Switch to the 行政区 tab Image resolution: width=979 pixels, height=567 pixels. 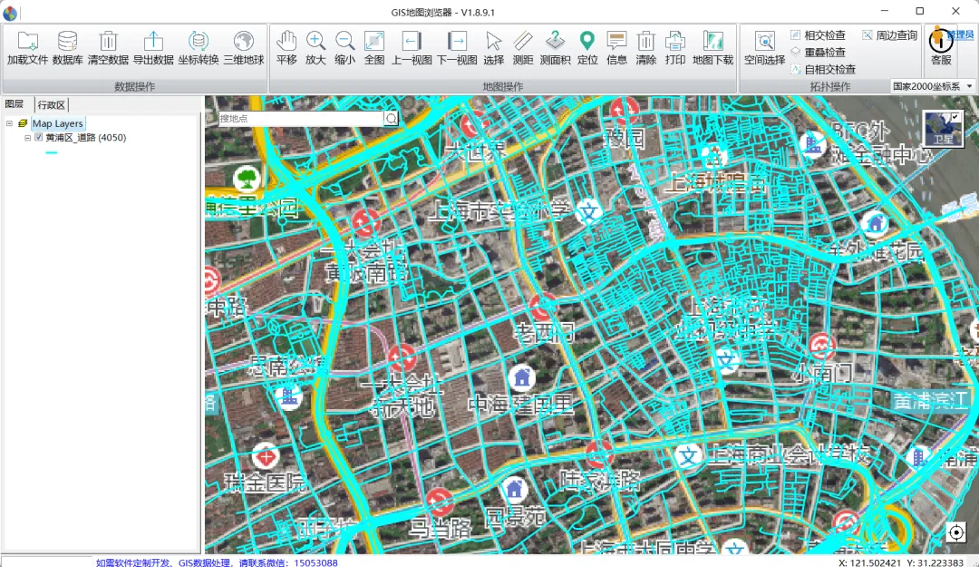[52, 105]
